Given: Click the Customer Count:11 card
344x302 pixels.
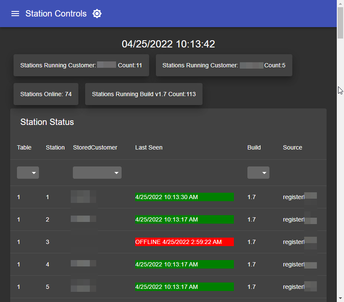Looking at the screenshot, I should pyautogui.click(x=81, y=65).
